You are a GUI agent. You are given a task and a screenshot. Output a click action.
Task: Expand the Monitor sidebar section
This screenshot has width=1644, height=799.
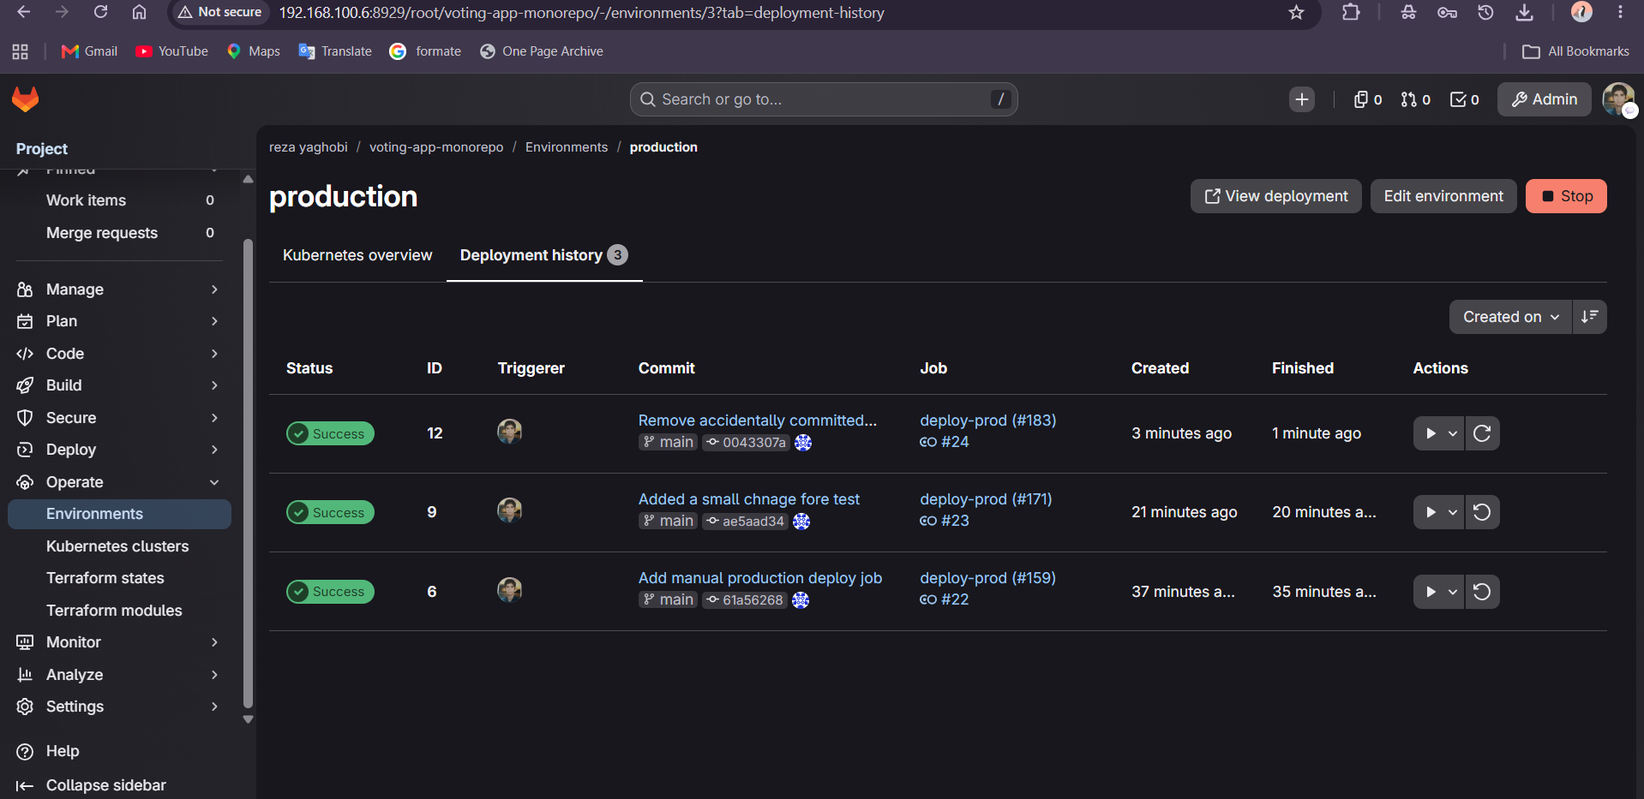[119, 642]
